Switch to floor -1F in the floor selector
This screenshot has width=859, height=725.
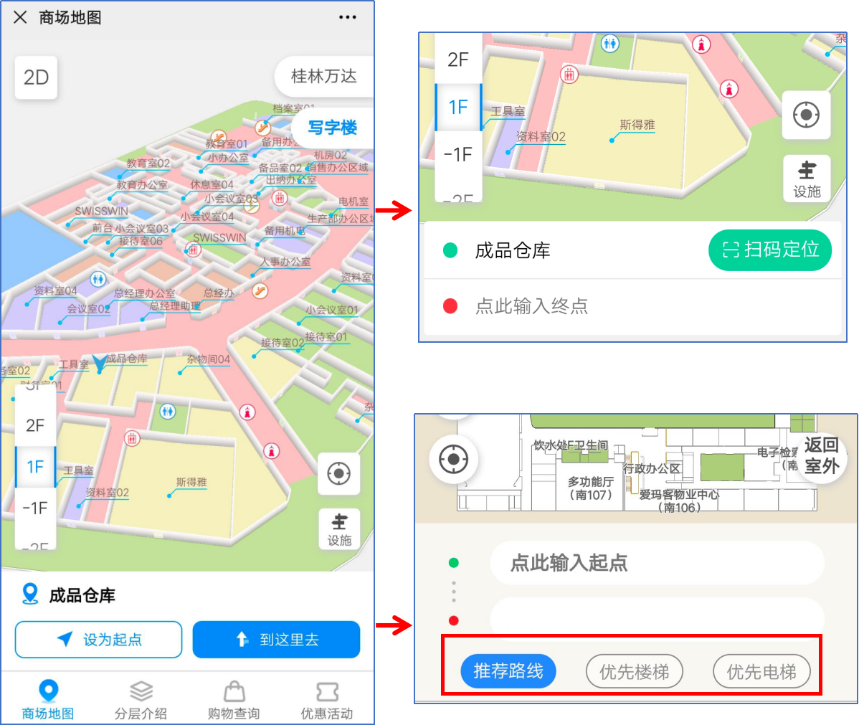tap(34, 508)
